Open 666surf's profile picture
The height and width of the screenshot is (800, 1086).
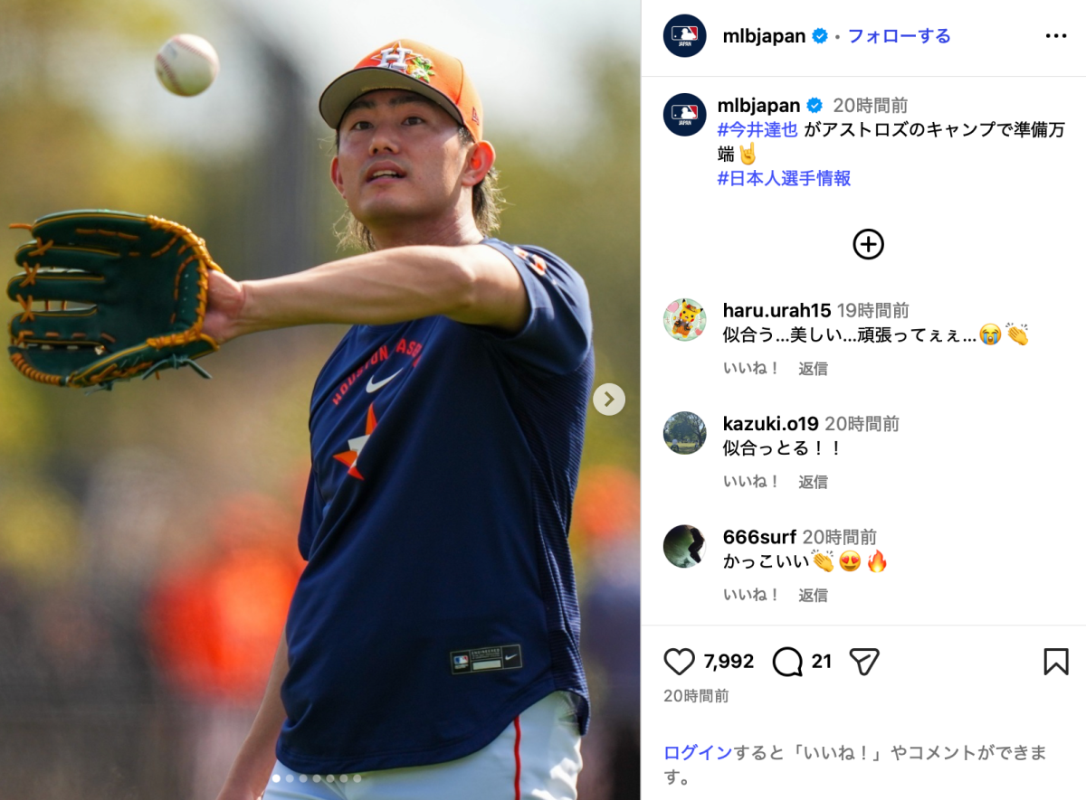pos(684,546)
